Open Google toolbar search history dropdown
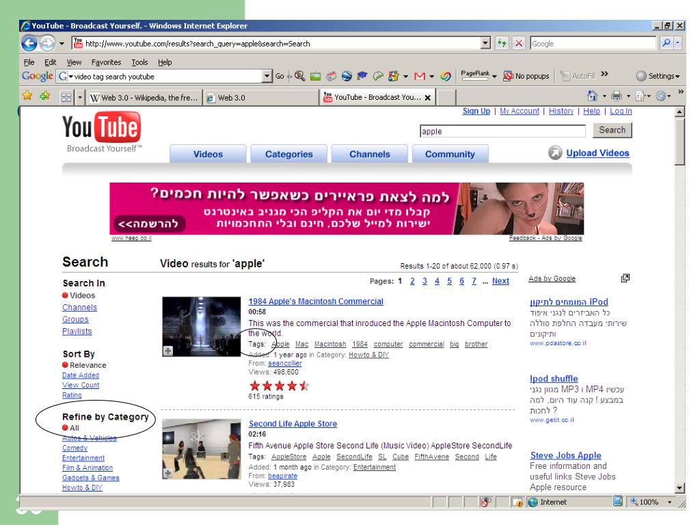This screenshot has height=525, width=700. (267, 77)
